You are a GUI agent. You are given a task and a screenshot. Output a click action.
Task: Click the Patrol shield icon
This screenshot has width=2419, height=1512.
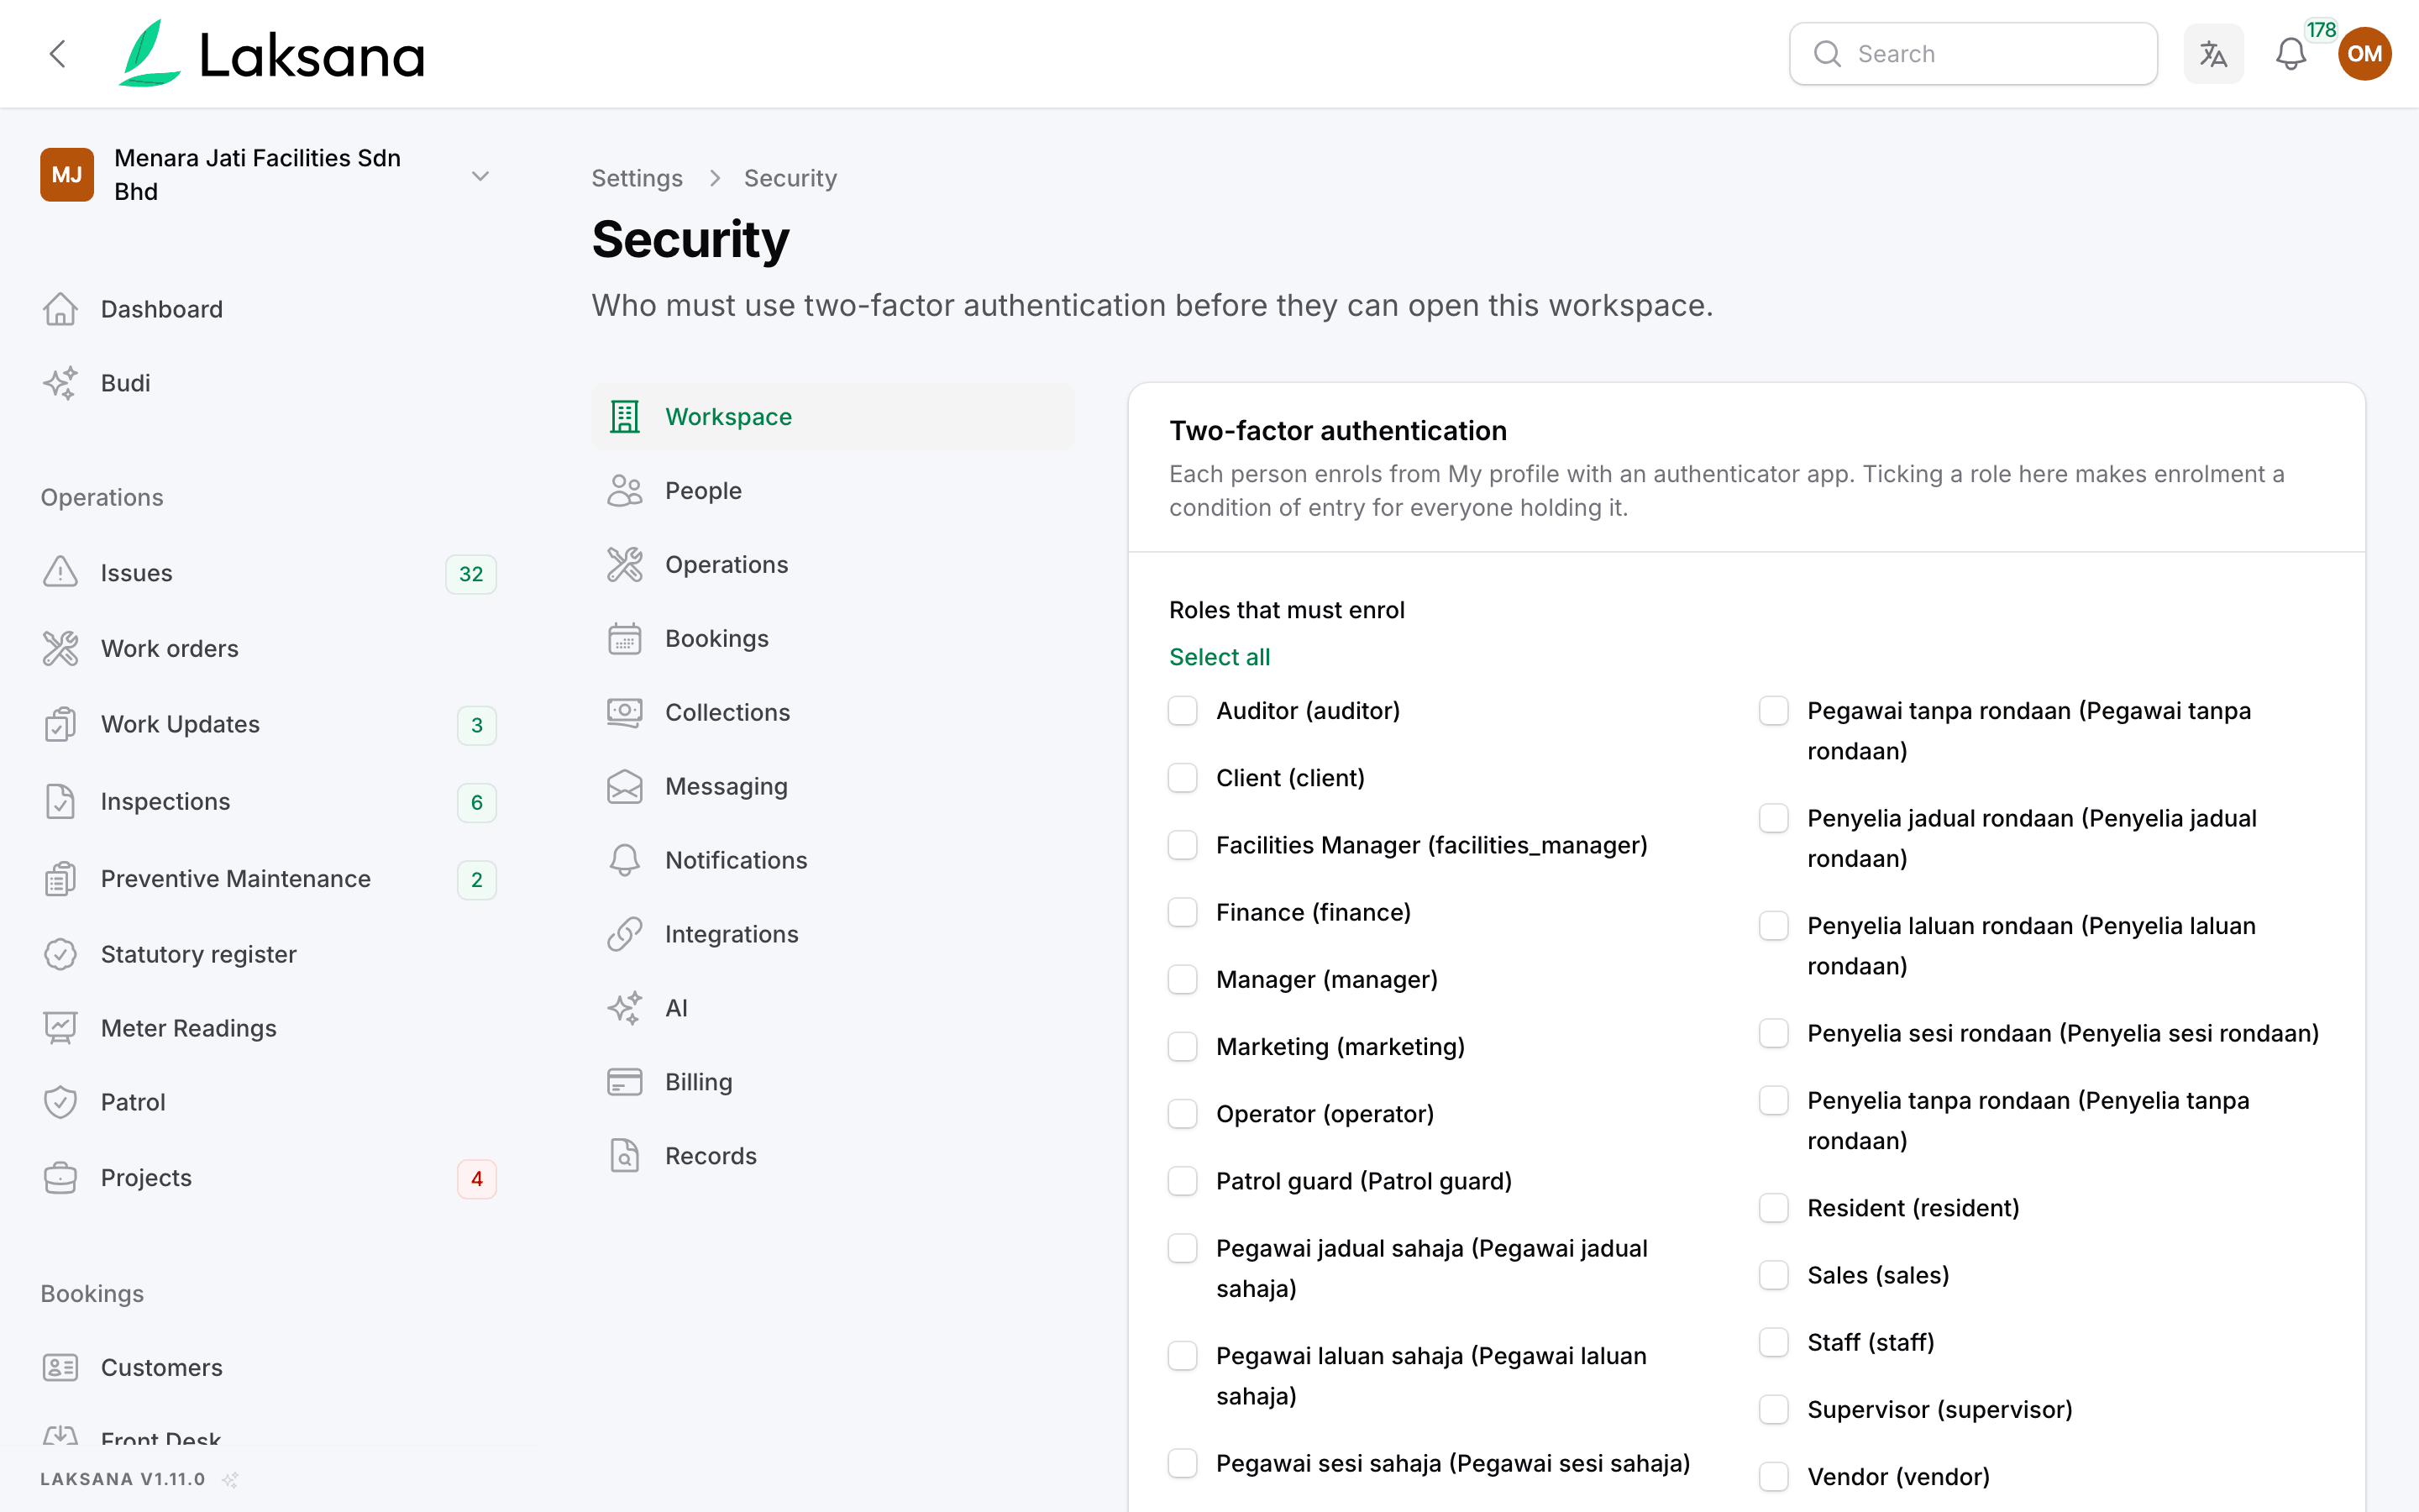tap(60, 1102)
